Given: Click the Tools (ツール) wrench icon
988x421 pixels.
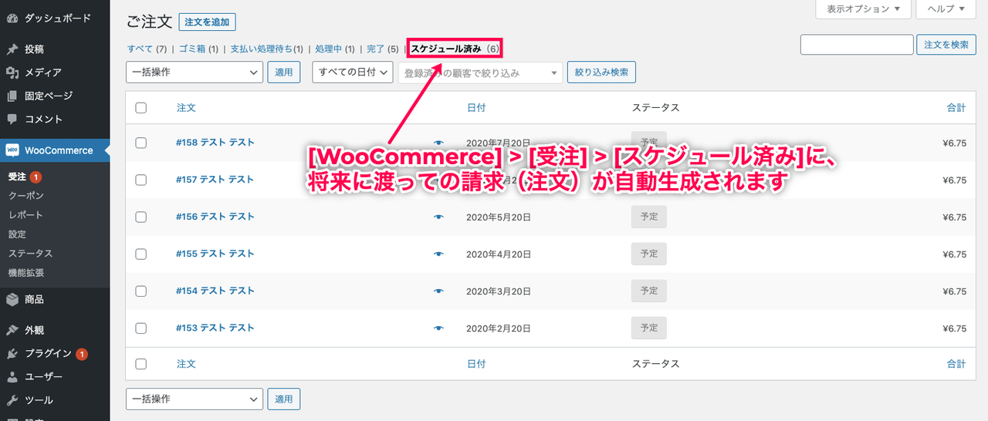Looking at the screenshot, I should point(12,400).
